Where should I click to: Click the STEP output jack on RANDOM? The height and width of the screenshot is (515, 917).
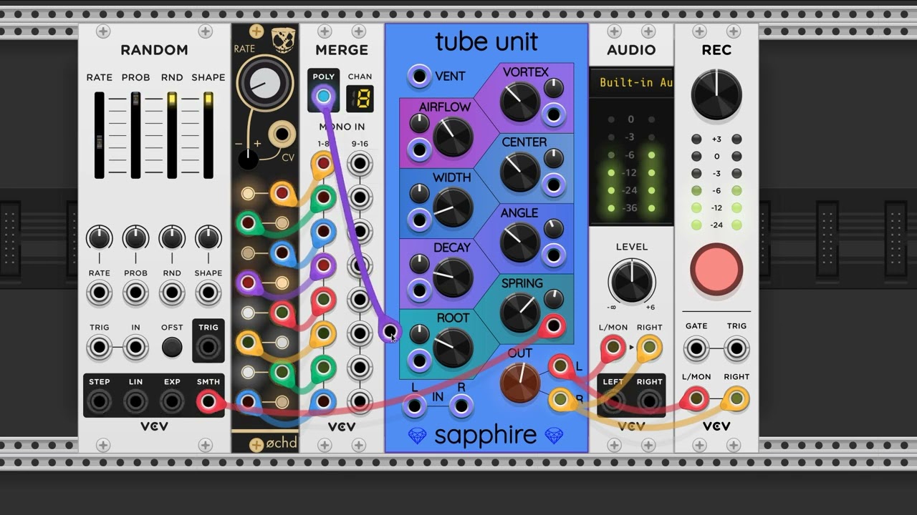pyautogui.click(x=100, y=402)
